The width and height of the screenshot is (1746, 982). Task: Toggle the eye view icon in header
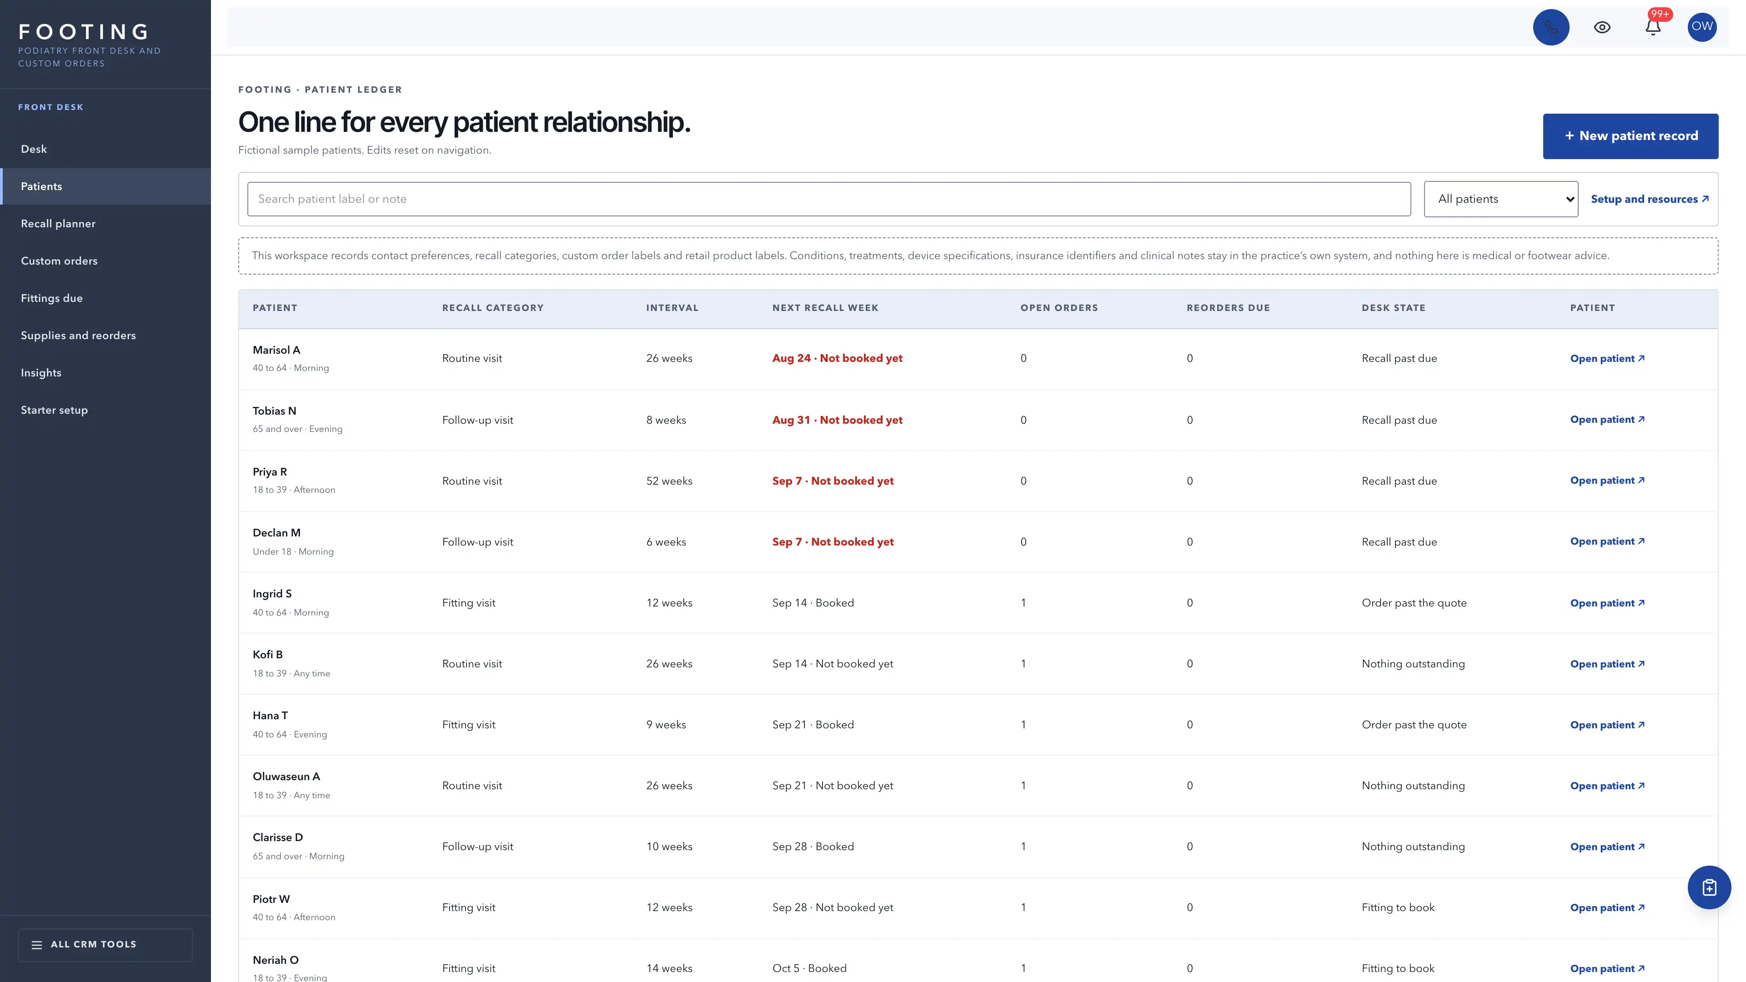coord(1601,27)
